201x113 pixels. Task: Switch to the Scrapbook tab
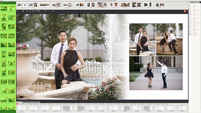click(37, 102)
